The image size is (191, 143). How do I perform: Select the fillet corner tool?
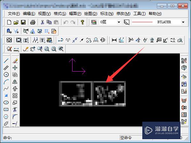tap(15, 117)
